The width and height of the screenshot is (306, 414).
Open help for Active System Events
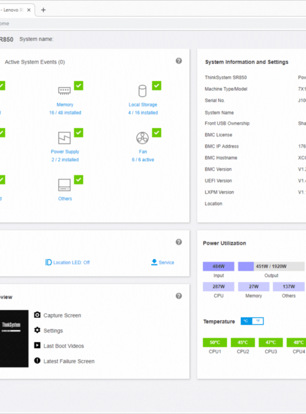178,61
